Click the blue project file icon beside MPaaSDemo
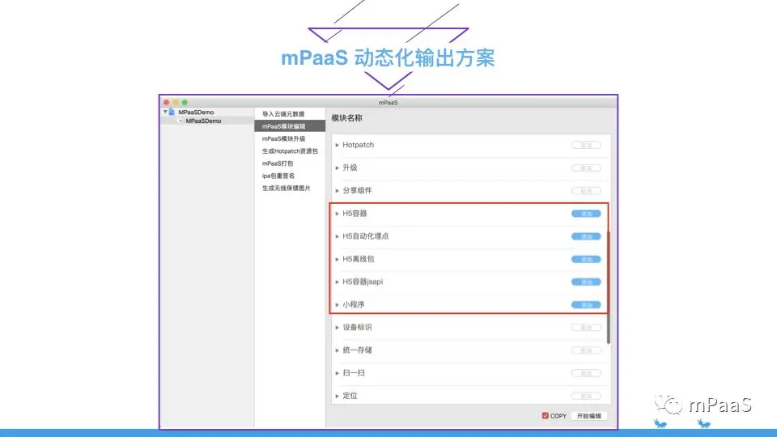Screen dimensions: 777x437 [x=172, y=112]
